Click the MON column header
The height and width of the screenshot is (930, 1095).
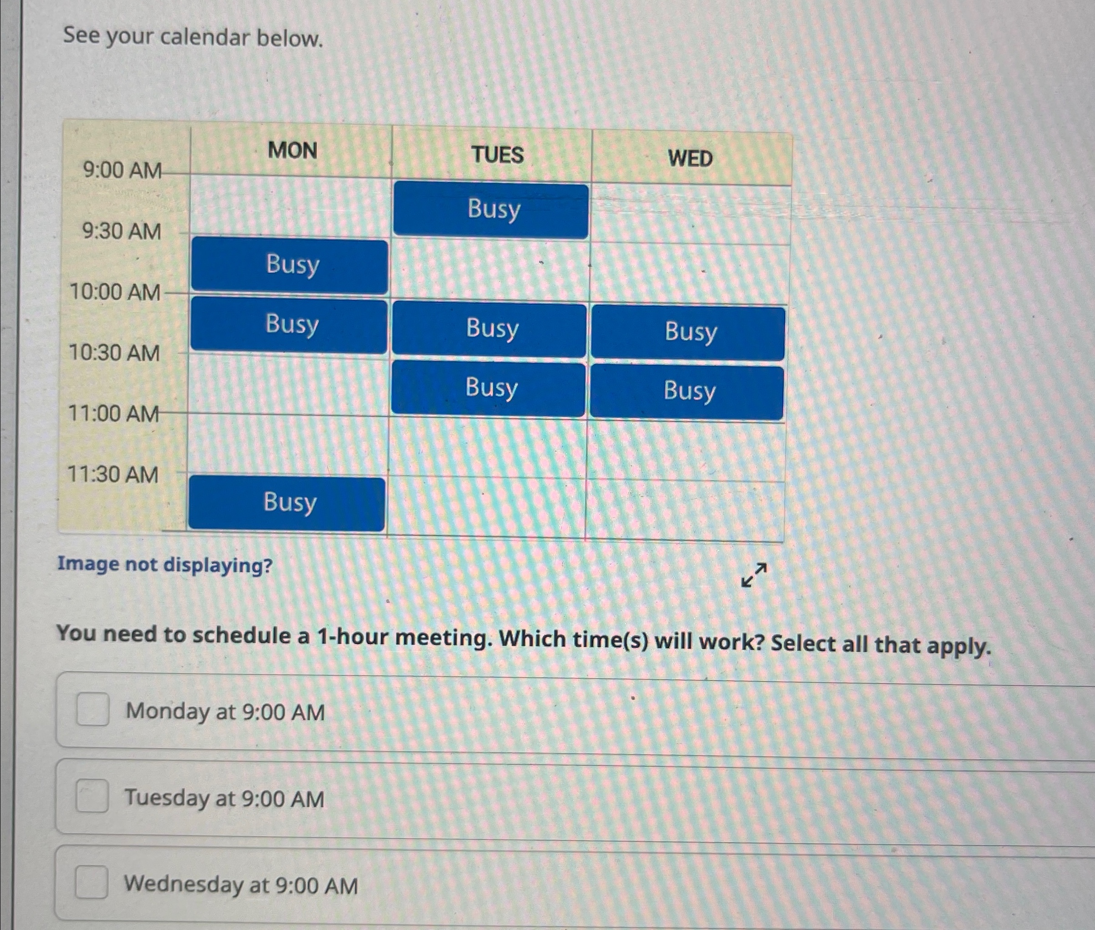(x=291, y=151)
